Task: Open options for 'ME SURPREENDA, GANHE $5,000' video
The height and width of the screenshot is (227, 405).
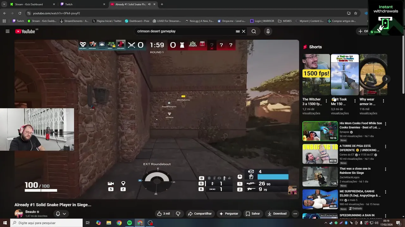Action: point(385,192)
